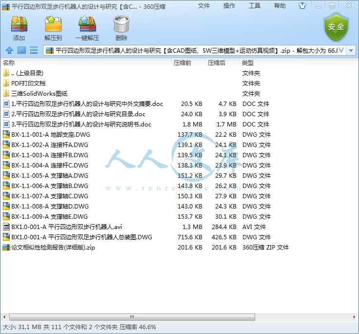Click the DWG icon of BX-1.1-009-A 支撑轴E
Viewport: 359px width, 334px height.
[x=6, y=217]
